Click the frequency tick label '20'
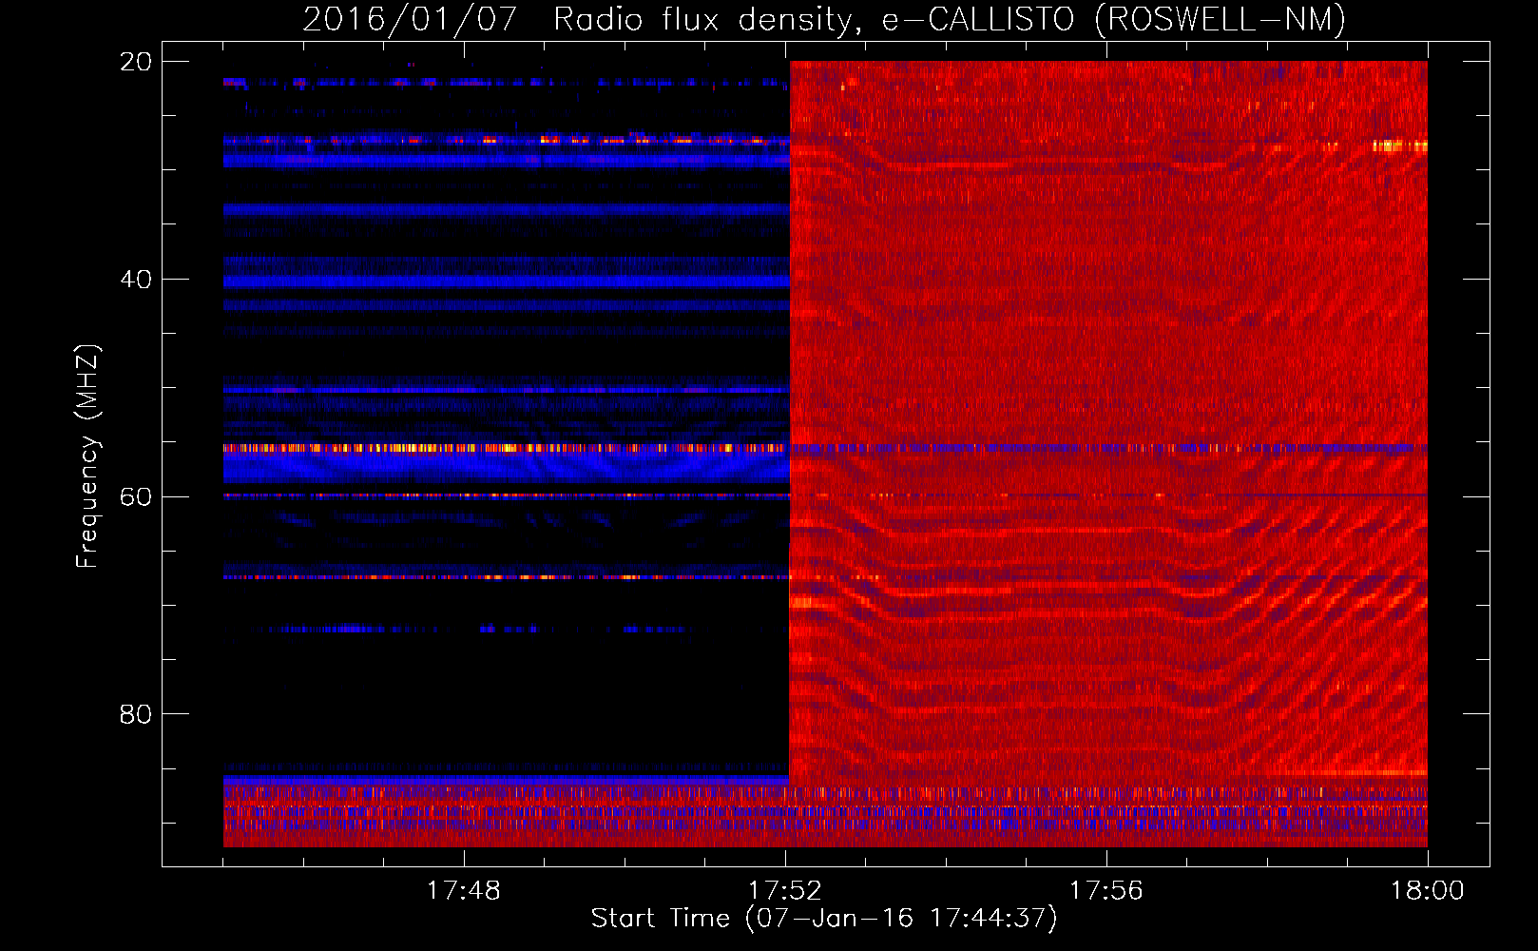Image resolution: width=1538 pixels, height=951 pixels. pos(135,62)
